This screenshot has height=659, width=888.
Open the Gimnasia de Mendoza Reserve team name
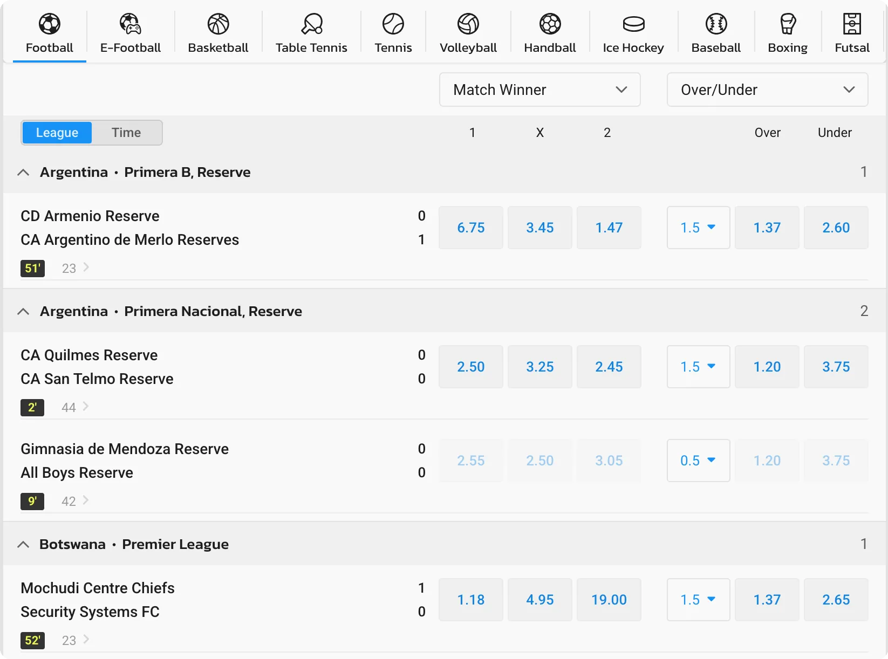[x=125, y=449]
